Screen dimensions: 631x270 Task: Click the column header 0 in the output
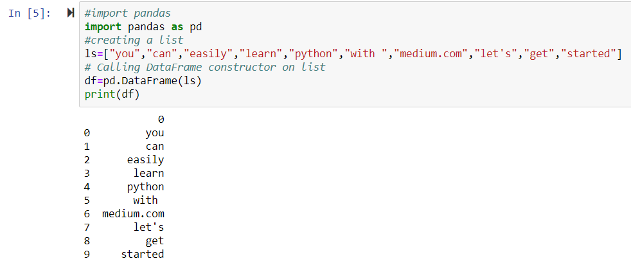(x=161, y=120)
